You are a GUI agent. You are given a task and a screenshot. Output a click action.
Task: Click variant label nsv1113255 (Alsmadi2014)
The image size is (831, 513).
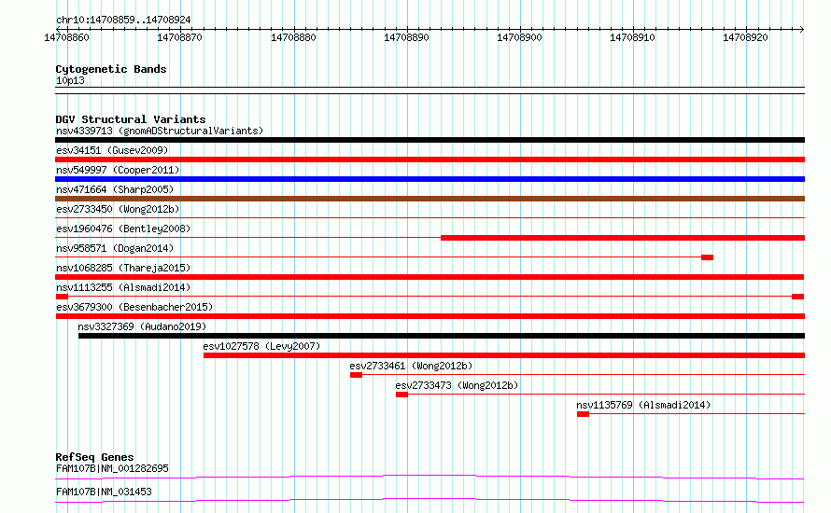pyautogui.click(x=123, y=287)
